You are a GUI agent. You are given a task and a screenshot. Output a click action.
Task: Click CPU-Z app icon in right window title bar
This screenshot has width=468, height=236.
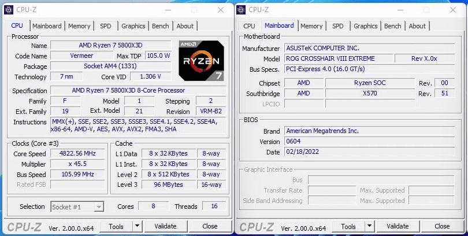(x=241, y=10)
